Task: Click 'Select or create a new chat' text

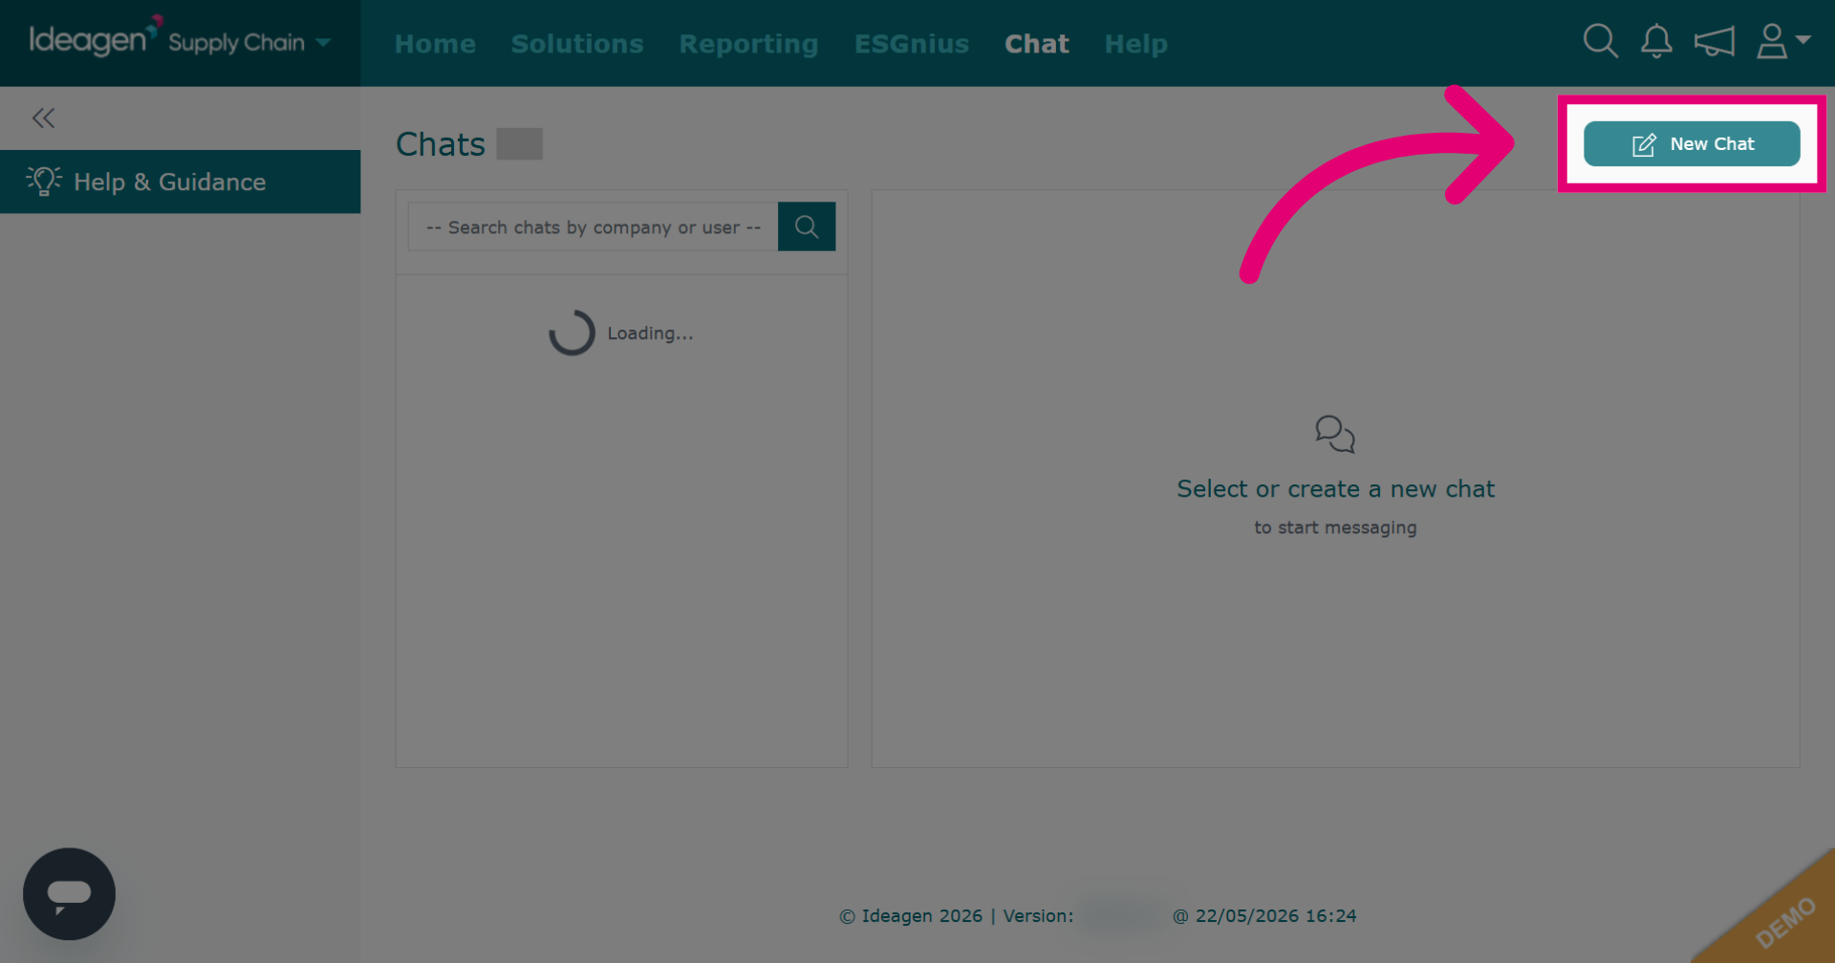Action: coord(1335,489)
